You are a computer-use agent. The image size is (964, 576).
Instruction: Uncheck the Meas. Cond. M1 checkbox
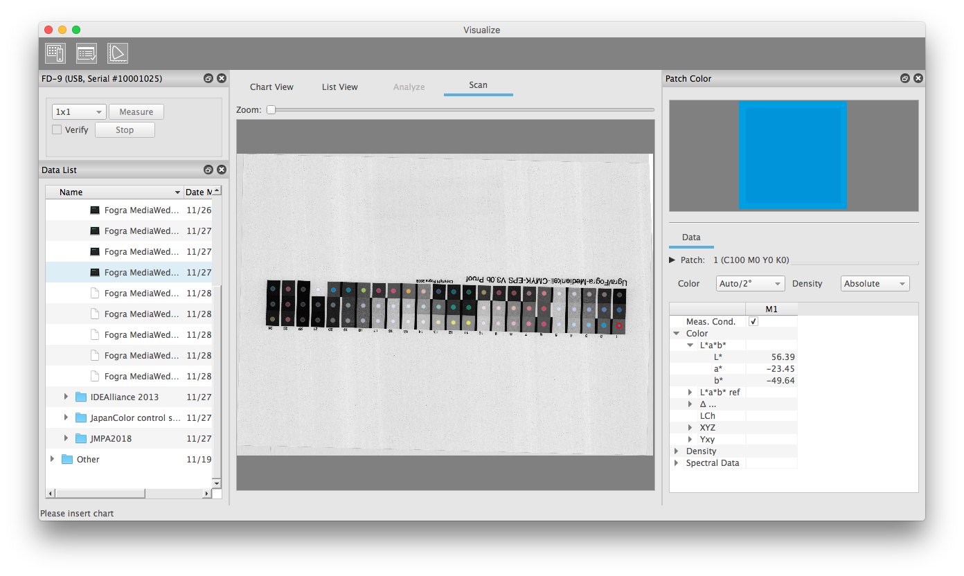click(x=753, y=322)
